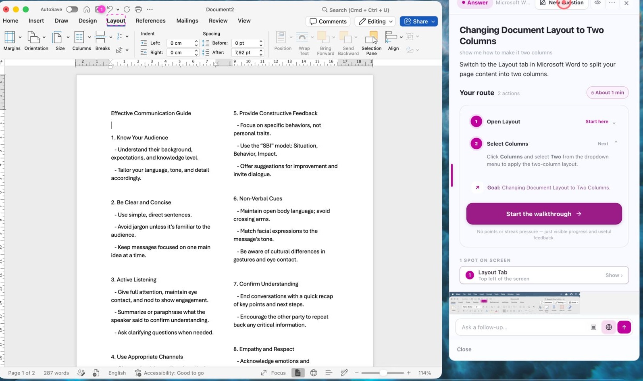Toggle Print Layout view button

coord(298,373)
